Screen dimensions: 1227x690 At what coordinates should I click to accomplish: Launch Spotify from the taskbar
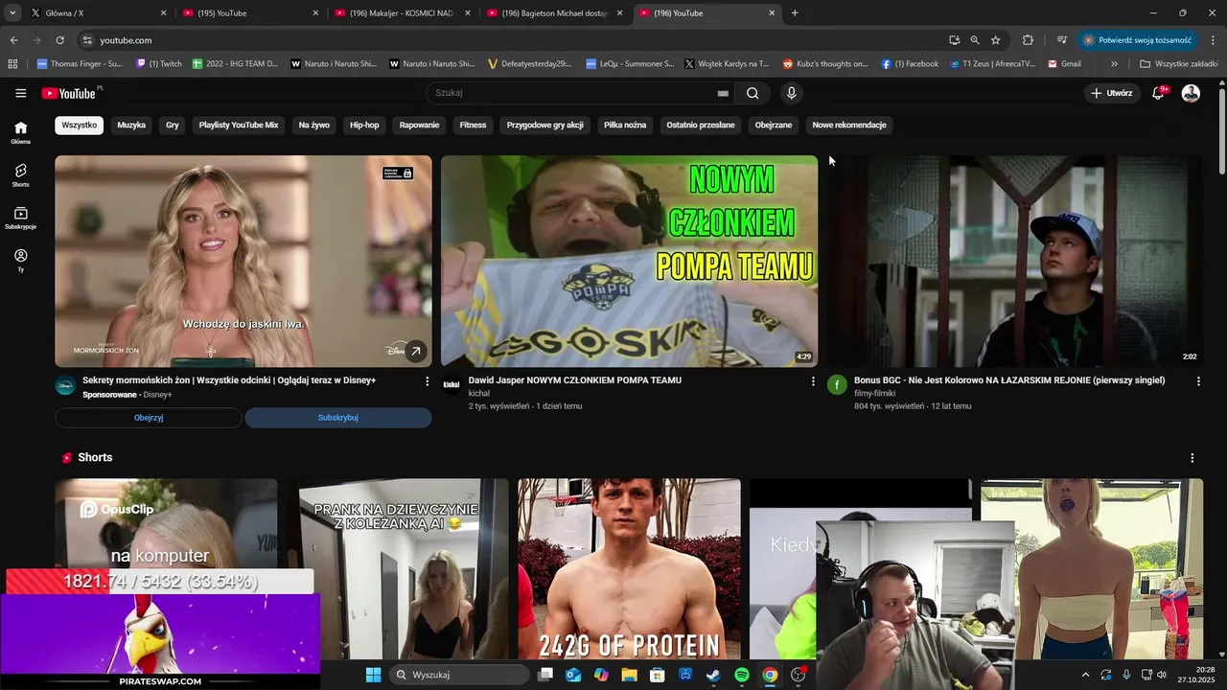click(x=742, y=675)
